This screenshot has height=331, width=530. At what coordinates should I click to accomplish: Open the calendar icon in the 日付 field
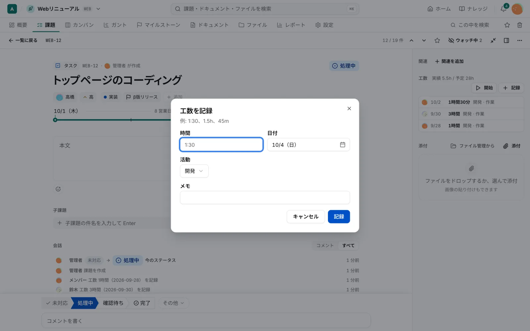(x=343, y=145)
